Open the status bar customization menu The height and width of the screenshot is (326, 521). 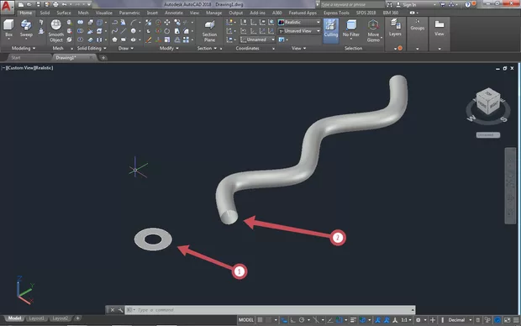point(516,319)
